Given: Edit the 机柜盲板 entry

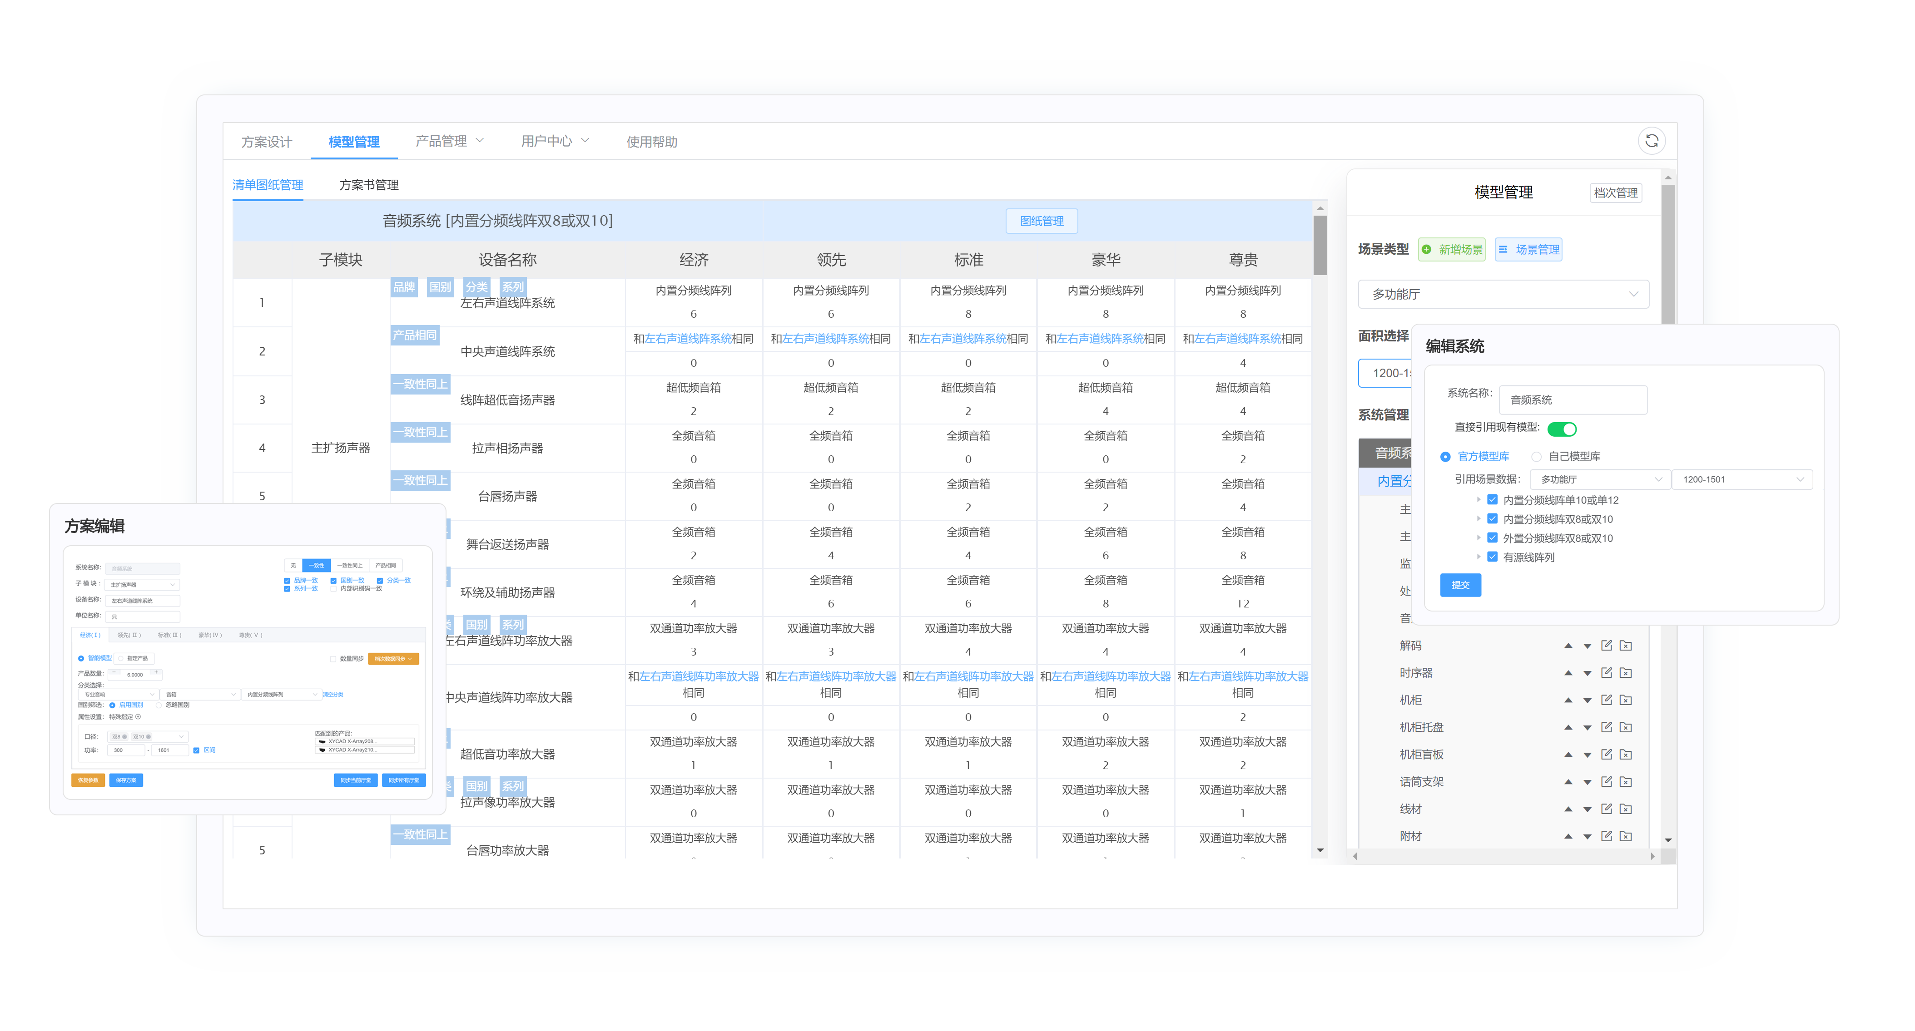Looking at the screenshot, I should 1607,755.
